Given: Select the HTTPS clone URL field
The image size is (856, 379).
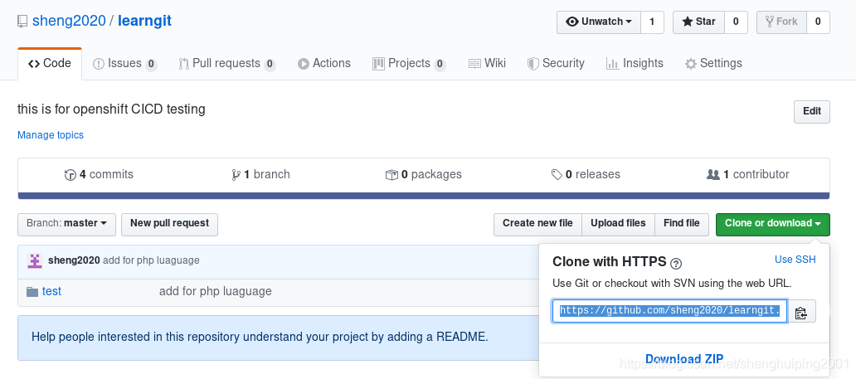Looking at the screenshot, I should point(669,311).
